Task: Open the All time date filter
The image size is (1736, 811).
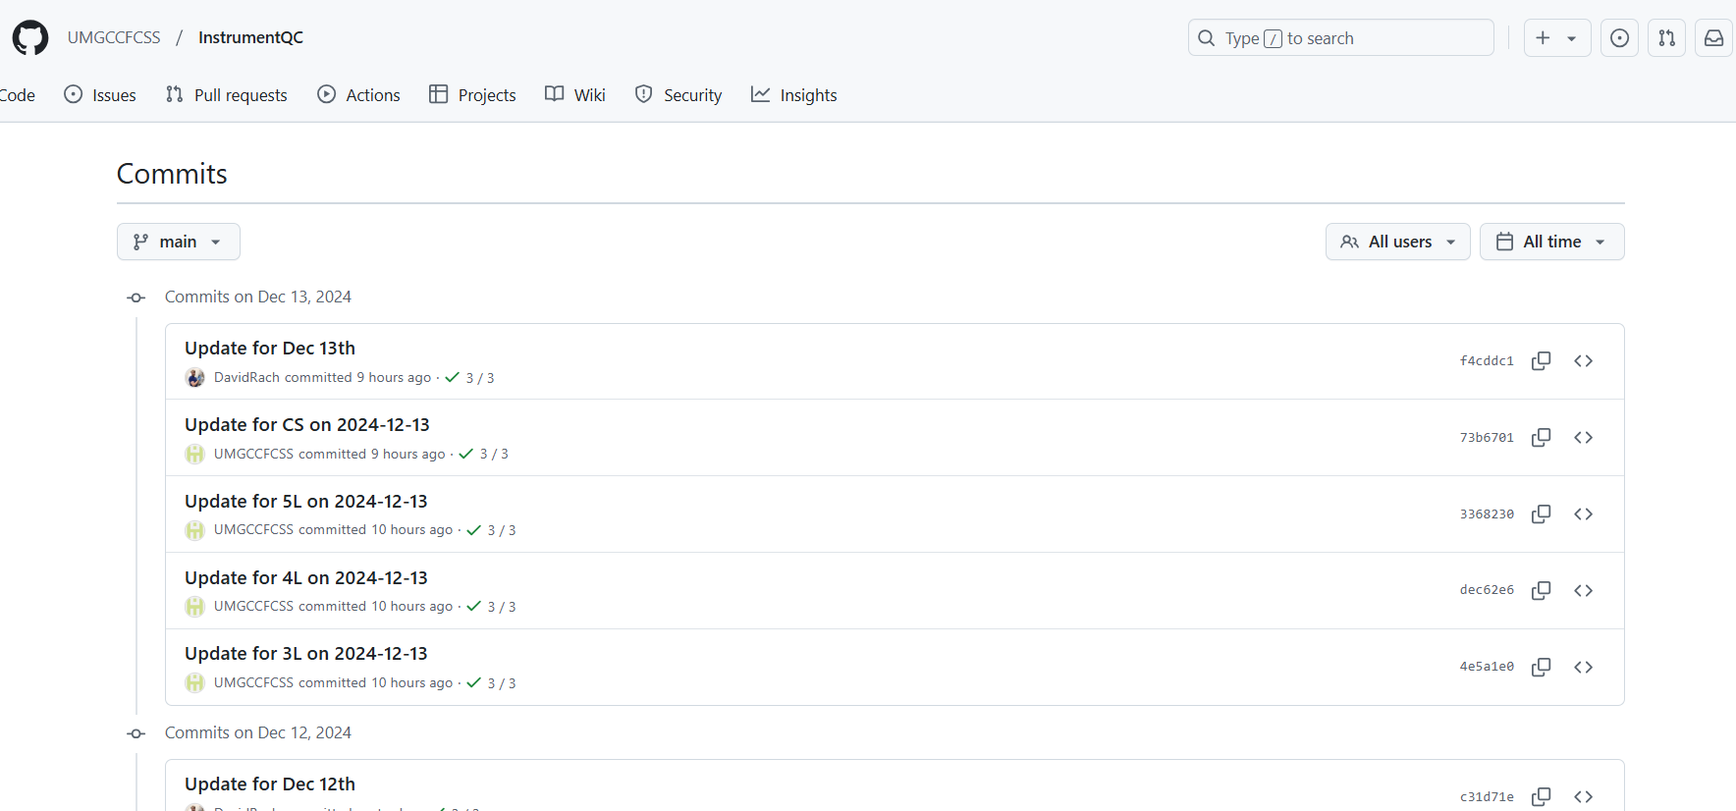Action: [x=1551, y=242]
